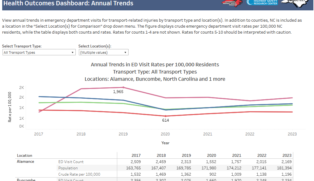Click the Location column header in the table

[25, 156]
